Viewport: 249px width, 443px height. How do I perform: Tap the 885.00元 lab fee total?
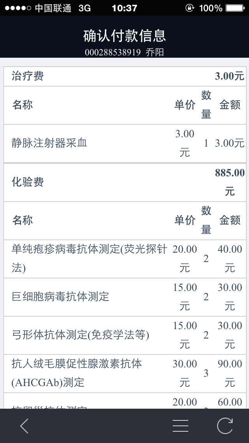click(230, 182)
